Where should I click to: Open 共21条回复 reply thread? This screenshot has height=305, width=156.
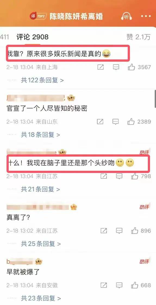tap(40, 189)
